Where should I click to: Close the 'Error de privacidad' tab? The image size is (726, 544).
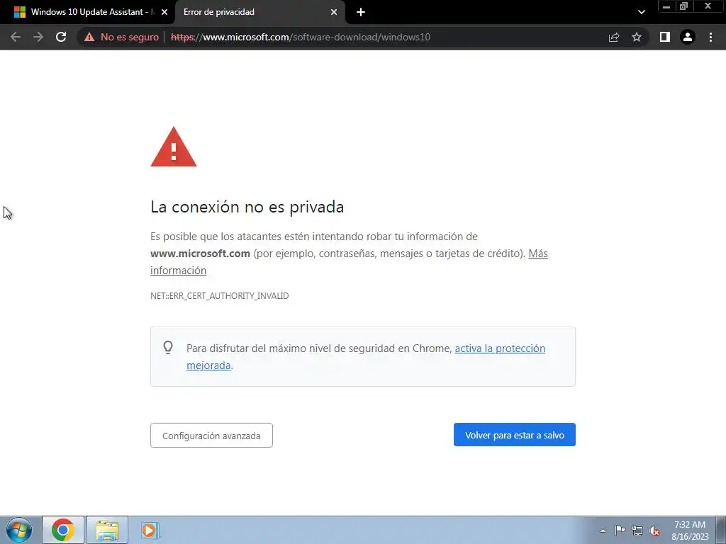[334, 12]
